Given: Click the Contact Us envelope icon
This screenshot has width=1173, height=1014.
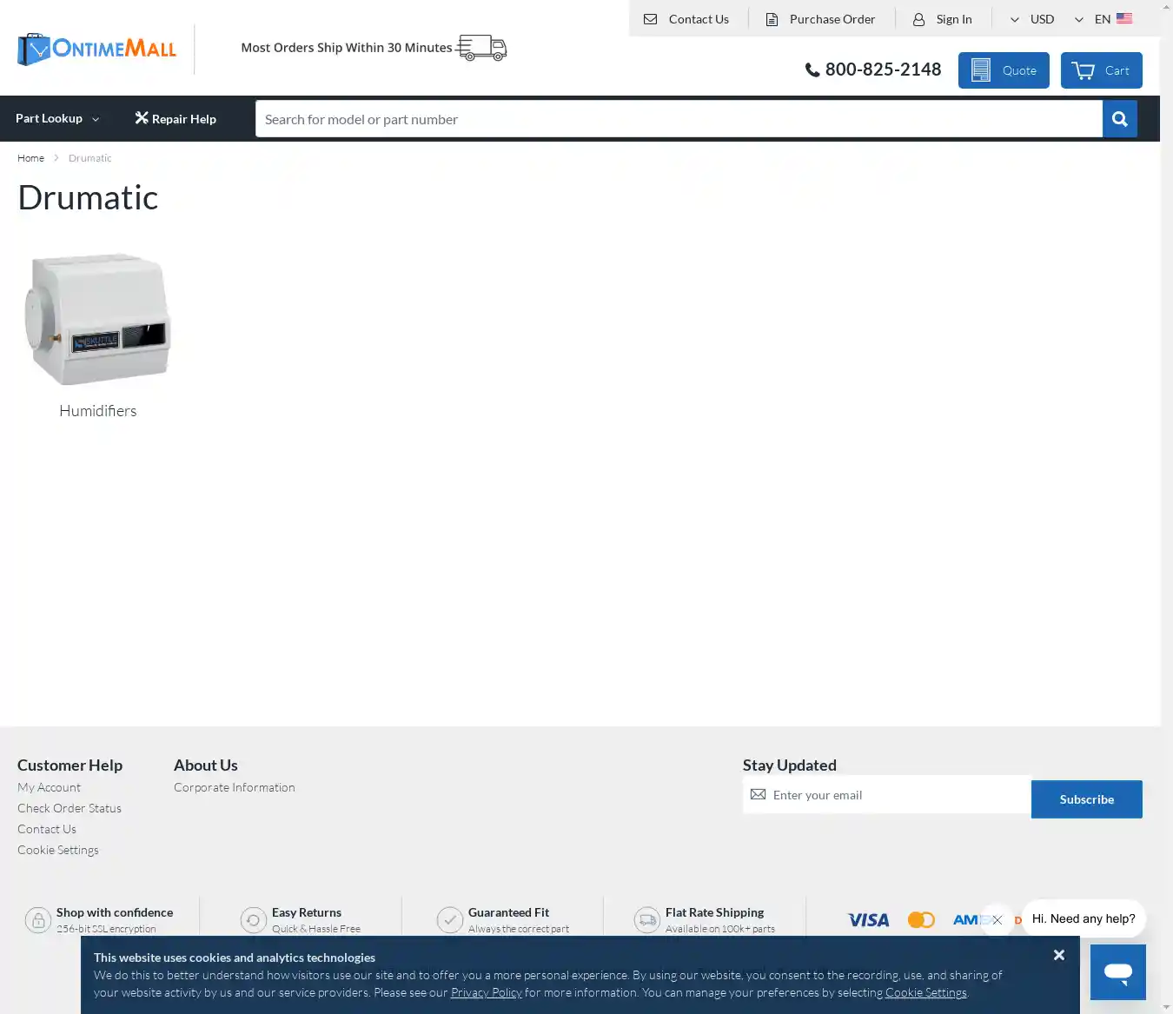Looking at the screenshot, I should 650,19.
